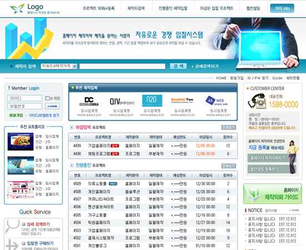Toggle the ID 저장 checkbox
The image size is (306, 250).
[47, 98]
